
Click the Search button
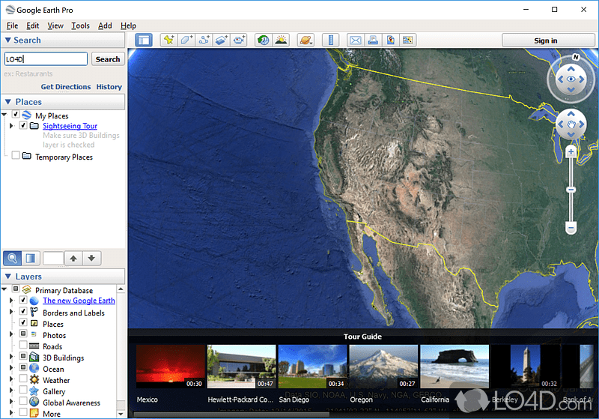tap(108, 59)
